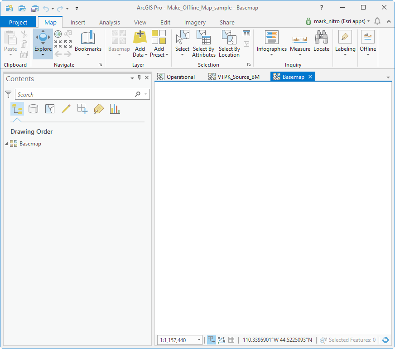Click the notifications bell icon
The height and width of the screenshot is (349, 395).
(x=377, y=21)
